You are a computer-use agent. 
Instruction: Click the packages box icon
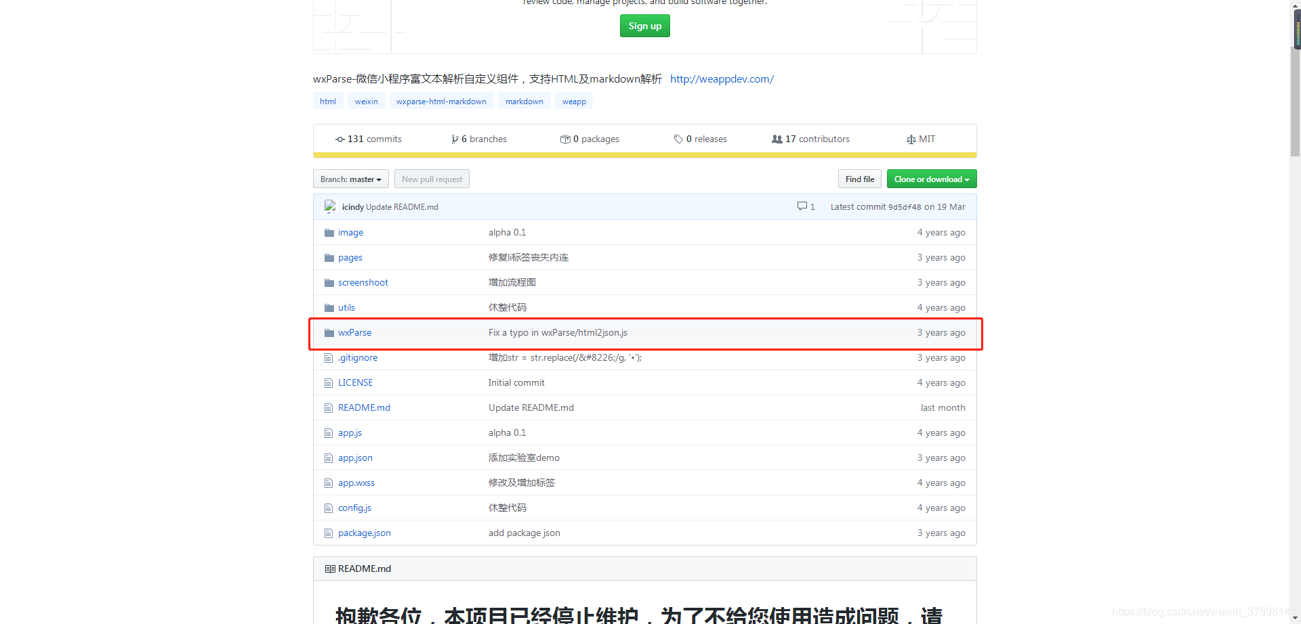[565, 139]
